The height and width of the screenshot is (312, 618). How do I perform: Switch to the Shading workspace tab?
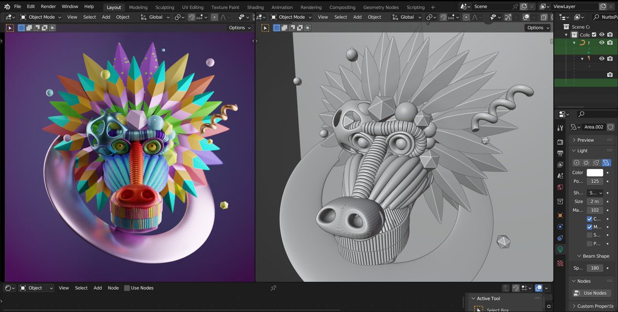[255, 7]
